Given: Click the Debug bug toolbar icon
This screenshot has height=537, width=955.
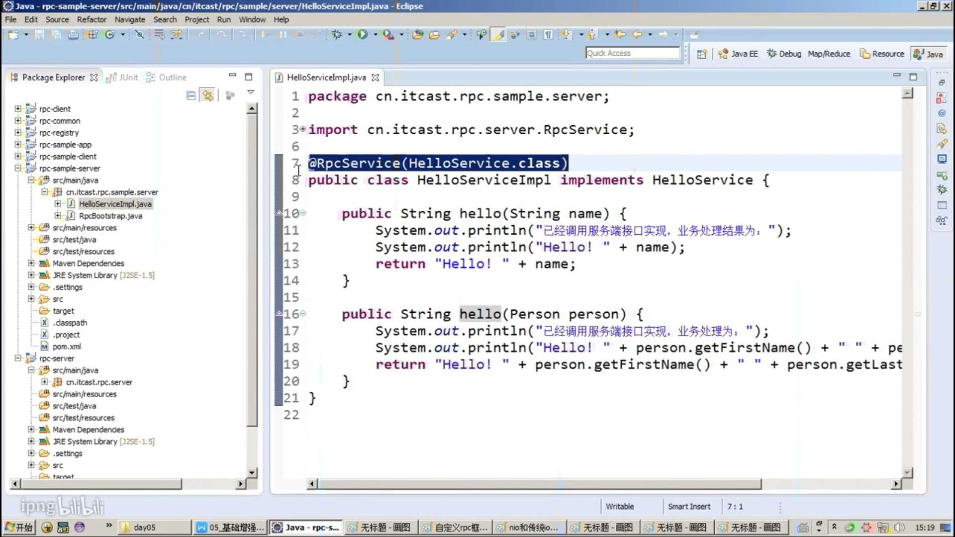Looking at the screenshot, I should (337, 34).
